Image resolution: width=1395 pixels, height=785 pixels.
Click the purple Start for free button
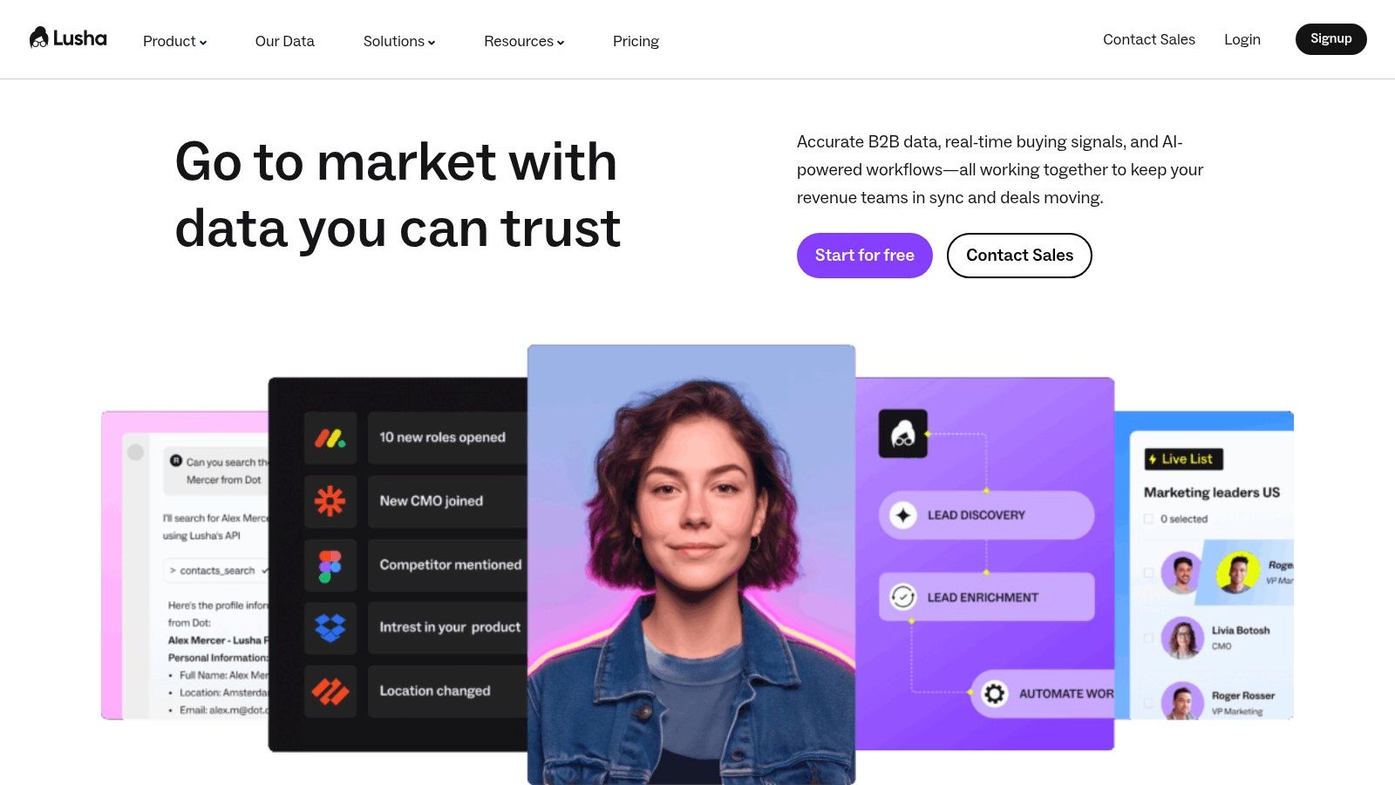point(865,256)
